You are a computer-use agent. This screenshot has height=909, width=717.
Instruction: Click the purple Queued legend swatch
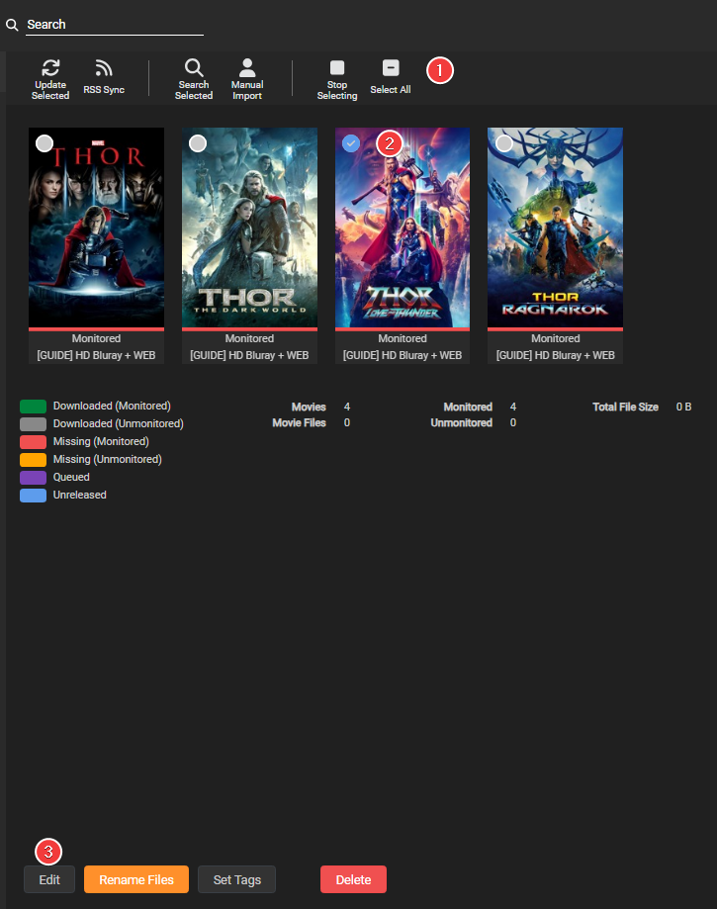(33, 478)
